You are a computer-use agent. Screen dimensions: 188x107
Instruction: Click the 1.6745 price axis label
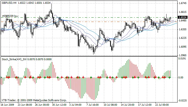(x=182, y=3)
